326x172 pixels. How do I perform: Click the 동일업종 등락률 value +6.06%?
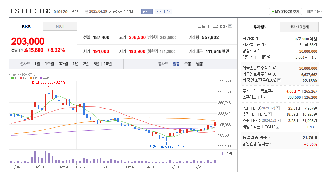pyautogui.click(x=310, y=144)
